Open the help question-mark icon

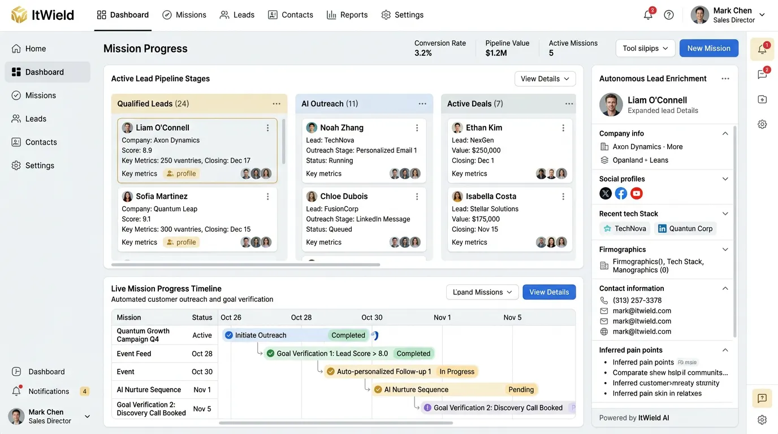pos(669,15)
